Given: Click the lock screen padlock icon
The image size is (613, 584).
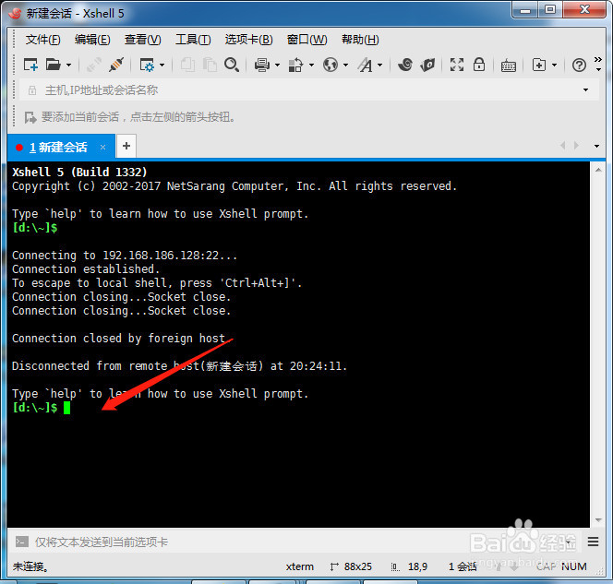Looking at the screenshot, I should point(479,65).
